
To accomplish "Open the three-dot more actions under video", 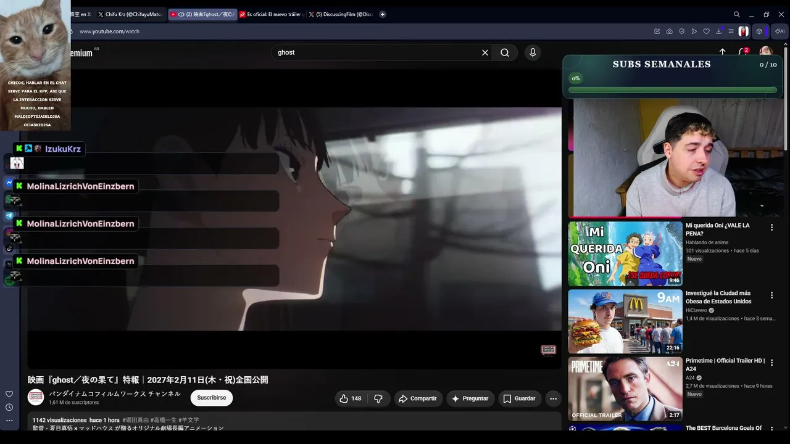I will point(553,398).
